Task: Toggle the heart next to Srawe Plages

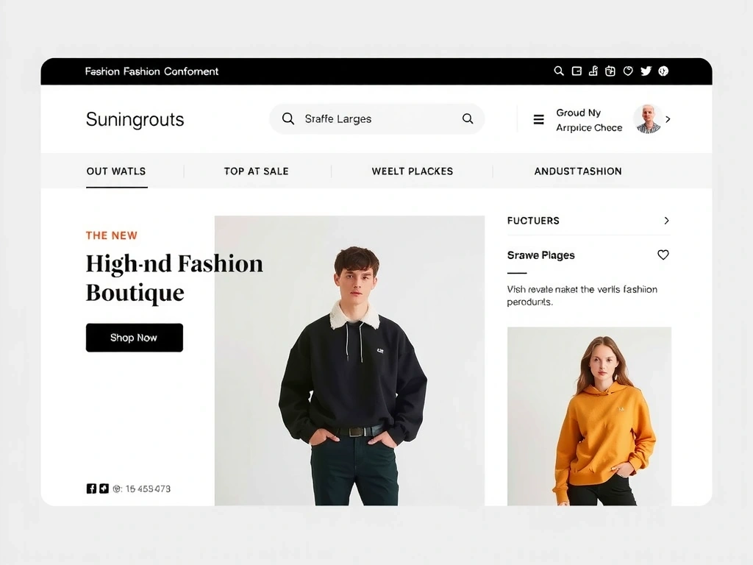Action: pos(663,255)
